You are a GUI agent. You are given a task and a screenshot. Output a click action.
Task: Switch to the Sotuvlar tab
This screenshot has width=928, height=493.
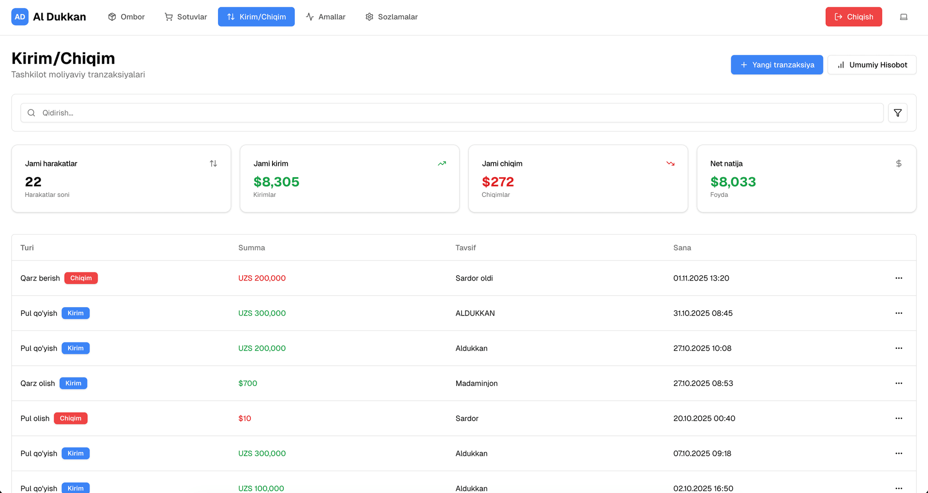pyautogui.click(x=186, y=17)
